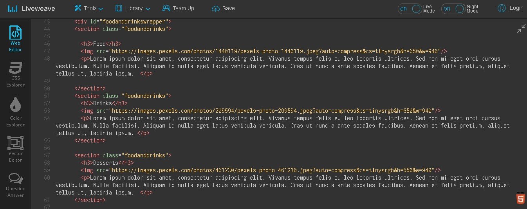This screenshot has width=527, height=209.
Task: Click the collapse editor arrows icon
Action: pos(521,29)
